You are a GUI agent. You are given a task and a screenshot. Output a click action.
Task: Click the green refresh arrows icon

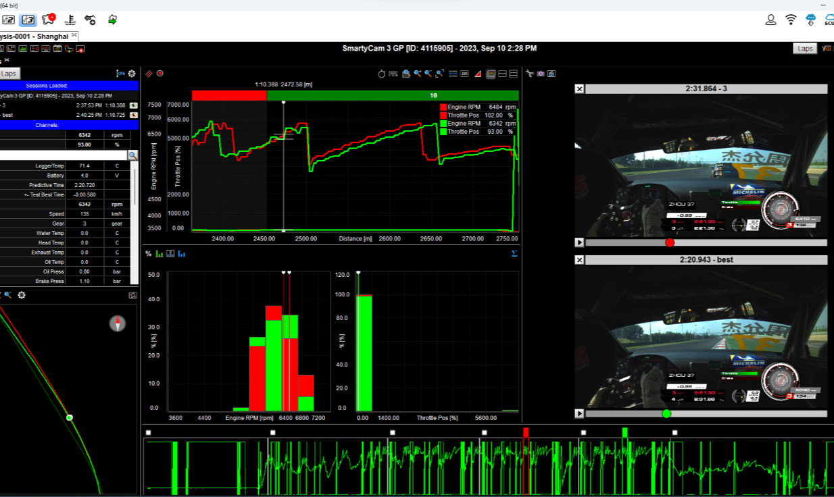(112, 20)
